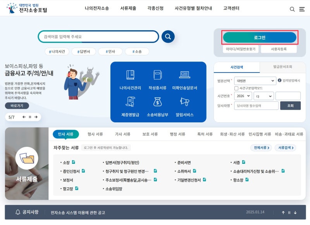Open 나의사건관리 icon
The height and width of the screenshot is (225, 310).
(x=130, y=75)
